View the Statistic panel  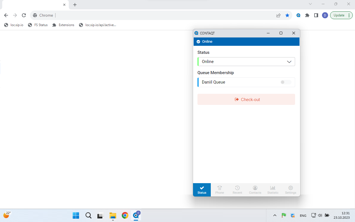[x=273, y=190]
